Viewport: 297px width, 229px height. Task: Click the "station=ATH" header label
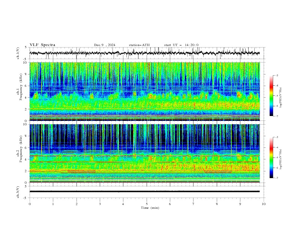139,45
